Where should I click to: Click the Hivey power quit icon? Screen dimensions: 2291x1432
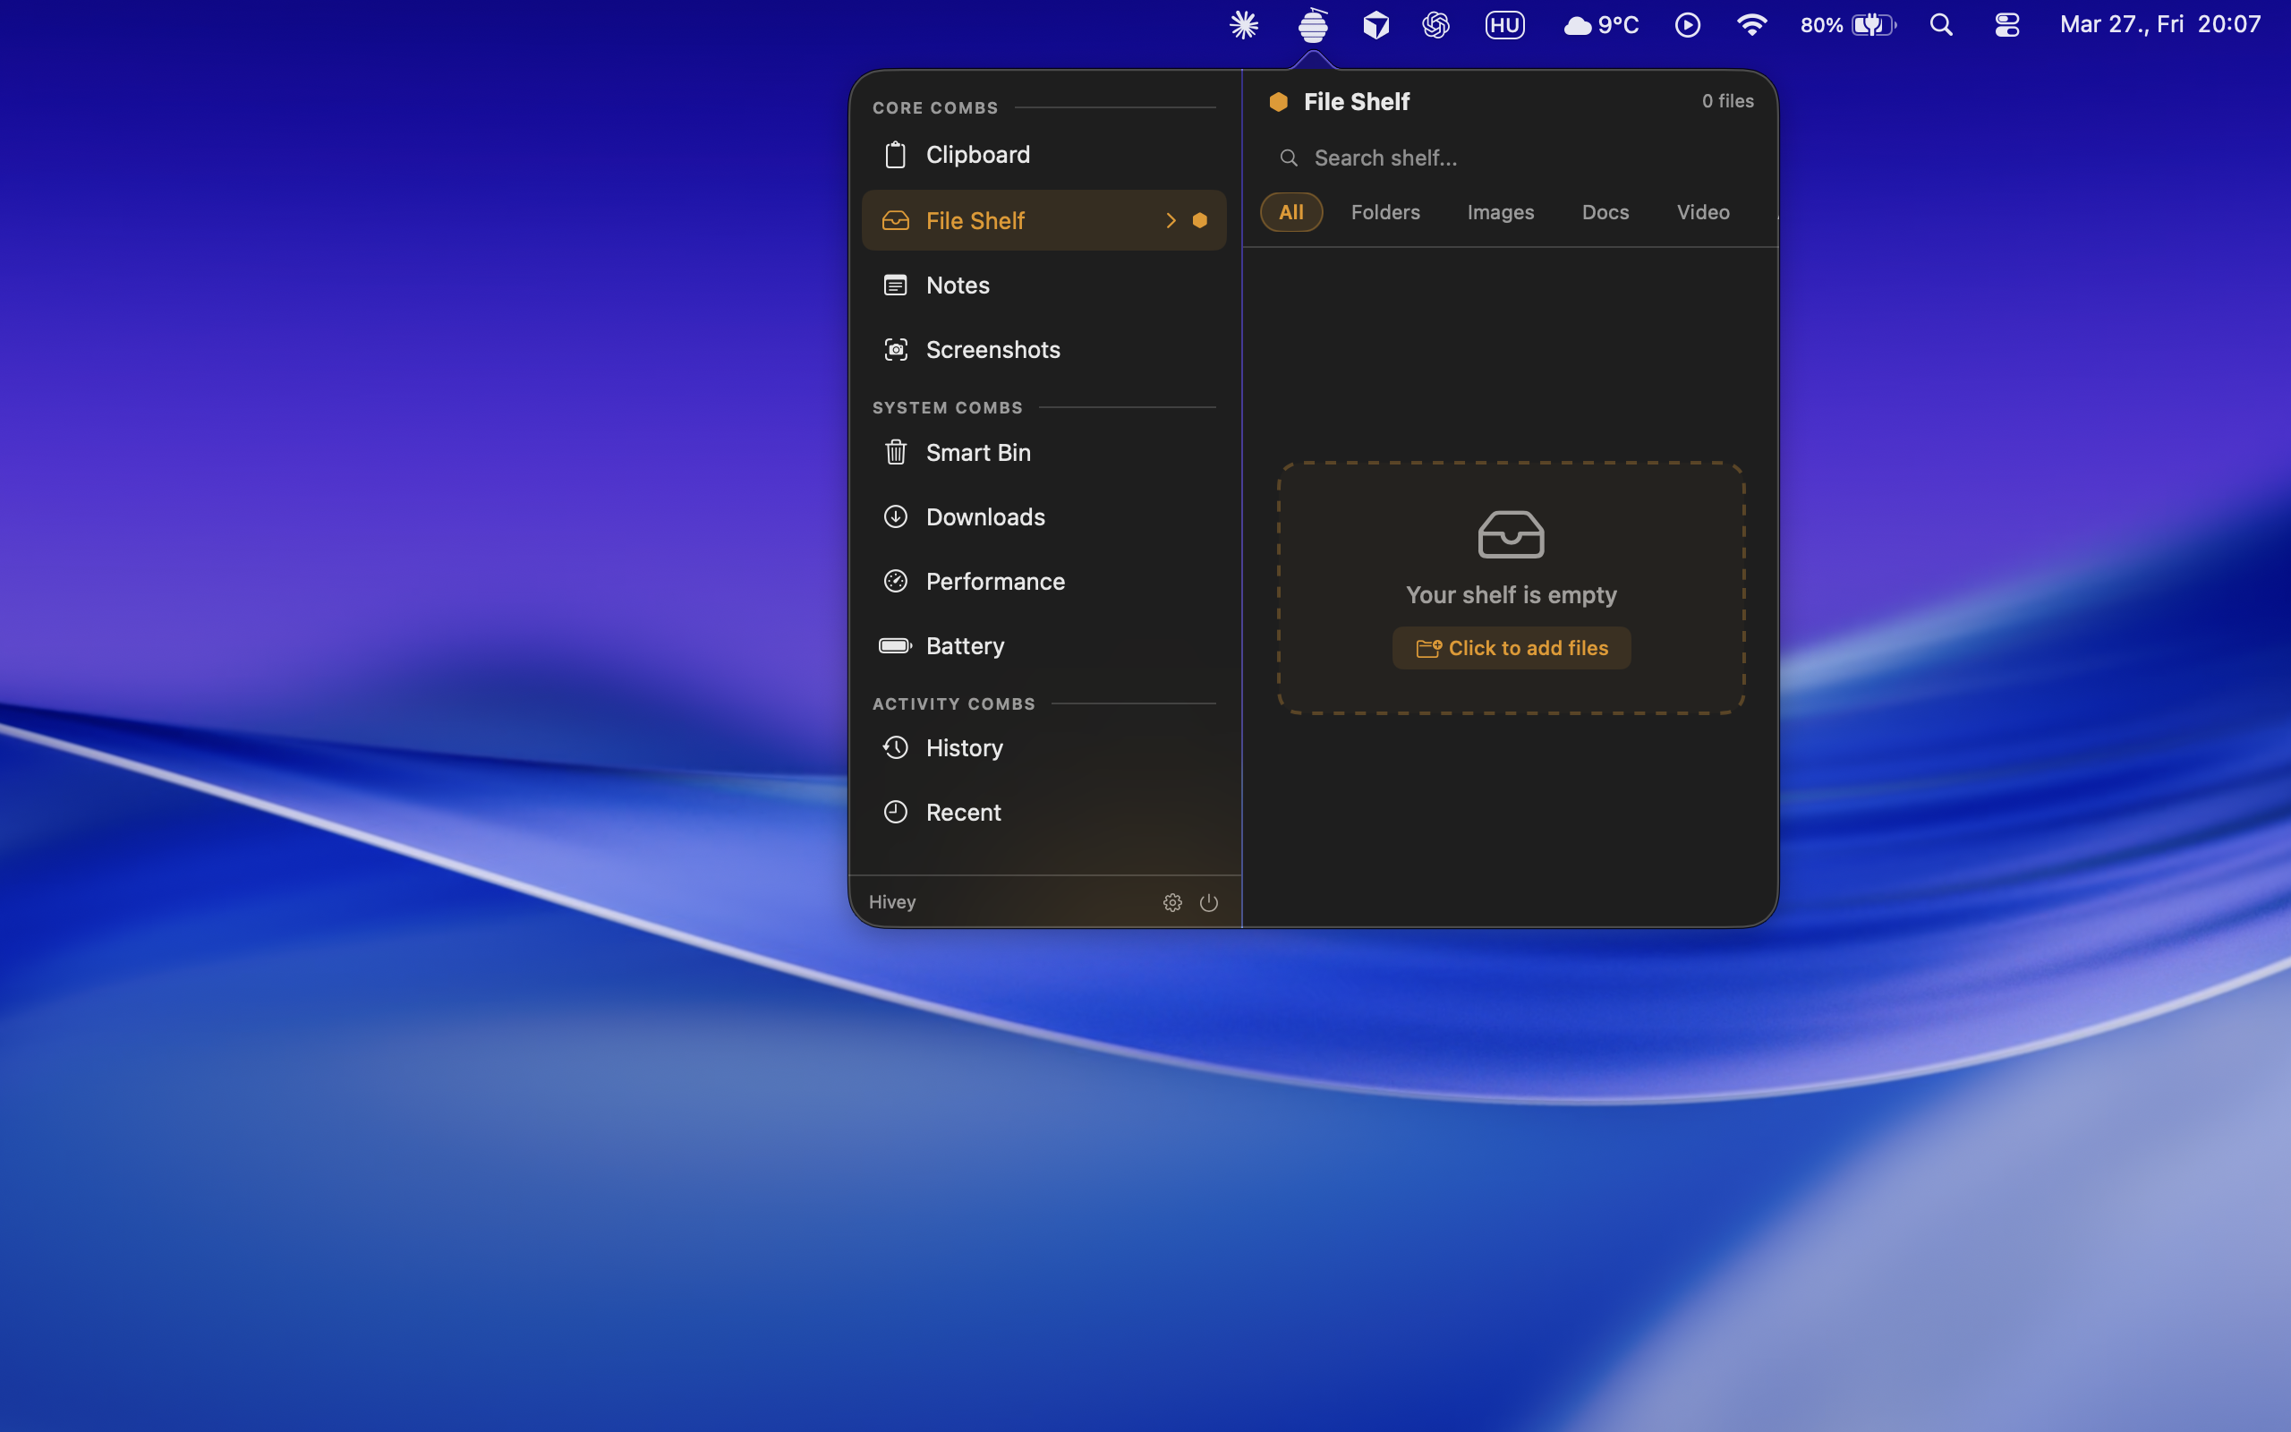(1209, 902)
